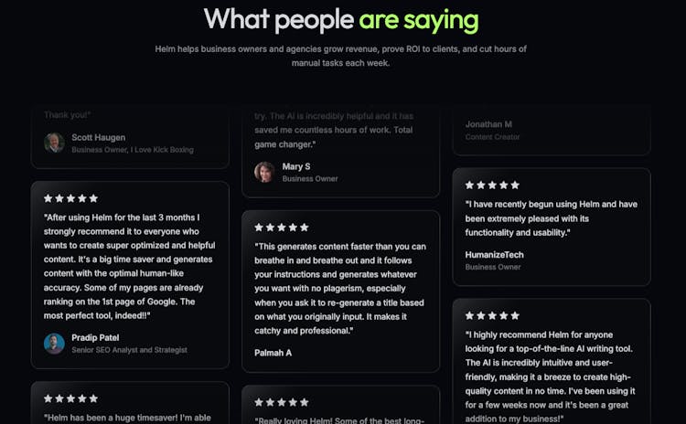Click the five stars on Palmah A's review
Image resolution: width=686 pixels, height=424 pixels.
(x=281, y=227)
